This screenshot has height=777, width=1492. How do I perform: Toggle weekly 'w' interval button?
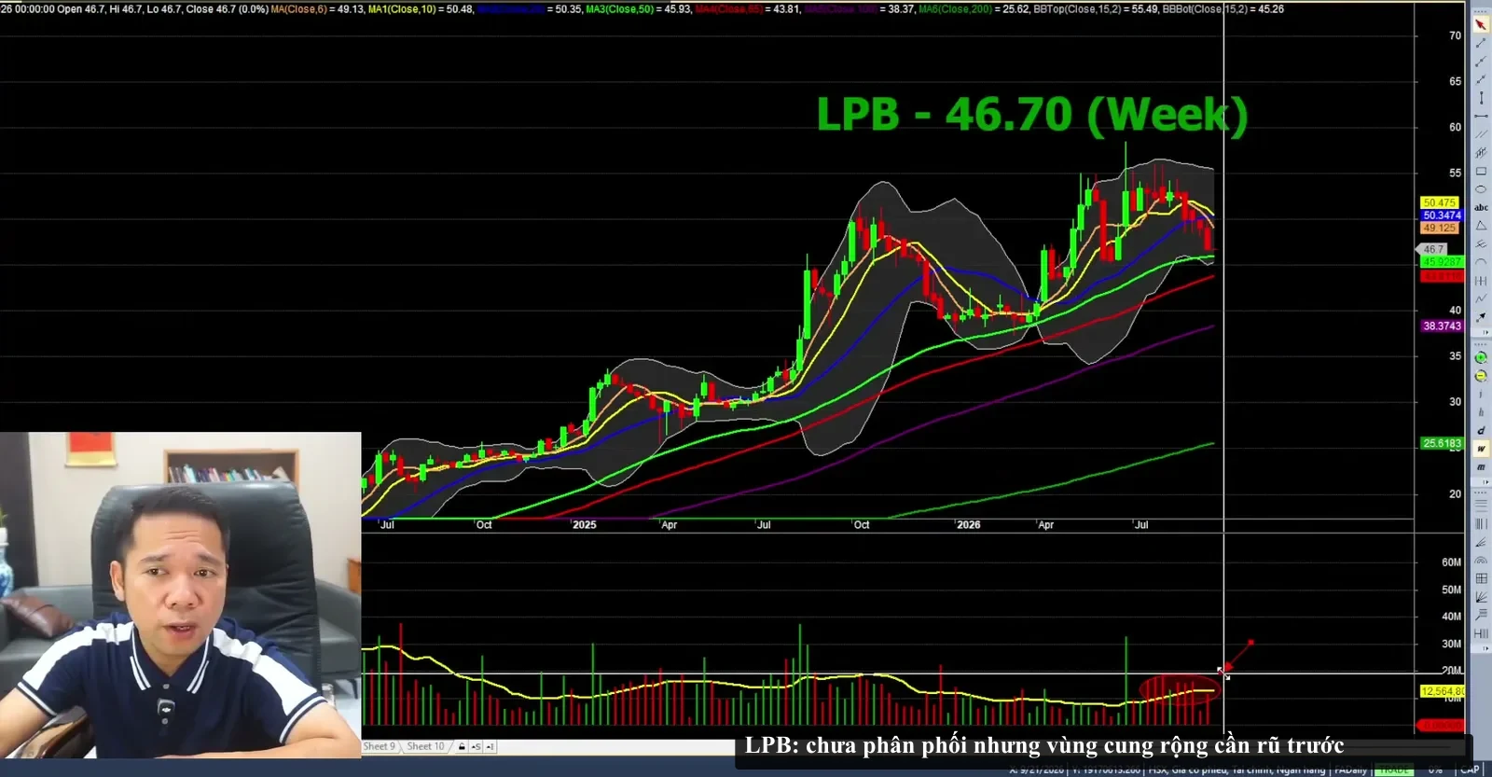[x=1481, y=449]
